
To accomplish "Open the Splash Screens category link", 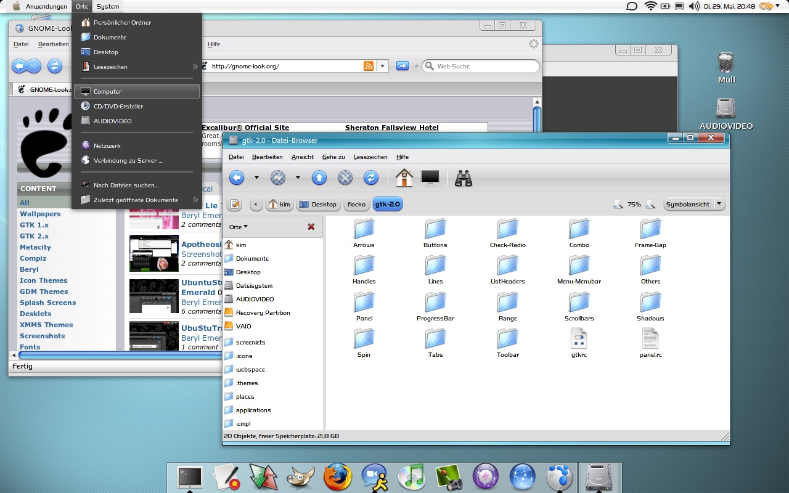I will pos(48,303).
